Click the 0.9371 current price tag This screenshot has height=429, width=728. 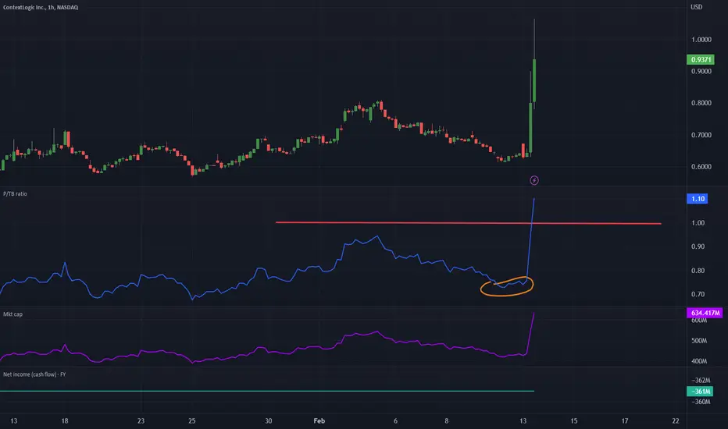(700, 59)
